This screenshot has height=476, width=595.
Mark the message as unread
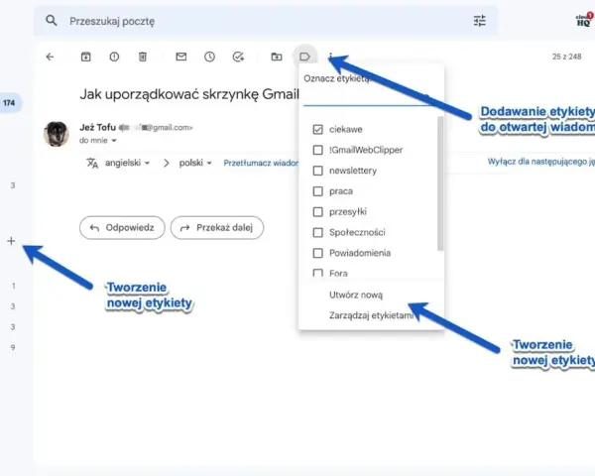point(181,57)
